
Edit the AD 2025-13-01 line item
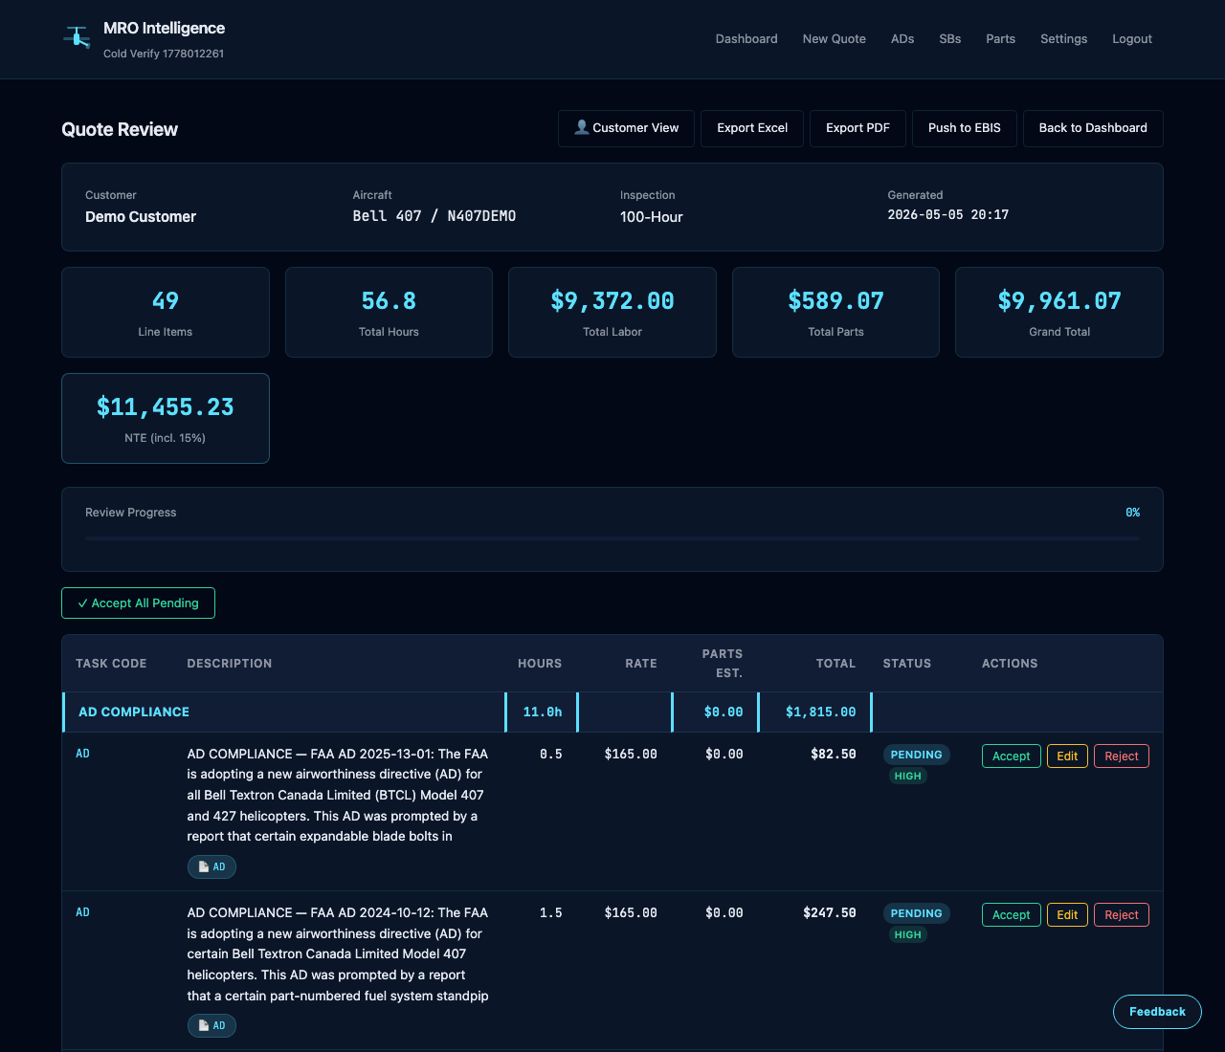point(1067,756)
